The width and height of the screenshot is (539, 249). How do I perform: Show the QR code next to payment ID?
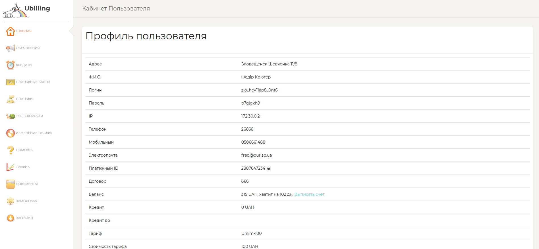click(x=269, y=169)
